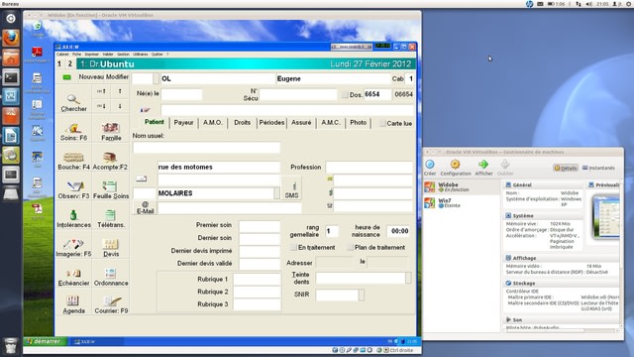This screenshot has width=634, height=357.
Task: Check the Plan de traitement box
Action: pos(350,247)
